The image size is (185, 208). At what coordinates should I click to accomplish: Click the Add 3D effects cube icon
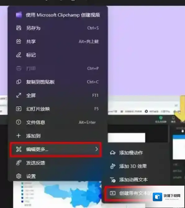point(113,166)
